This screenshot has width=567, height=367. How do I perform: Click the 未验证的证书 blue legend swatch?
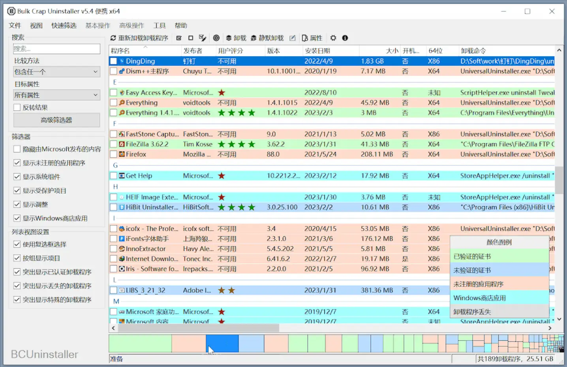tap(499, 270)
